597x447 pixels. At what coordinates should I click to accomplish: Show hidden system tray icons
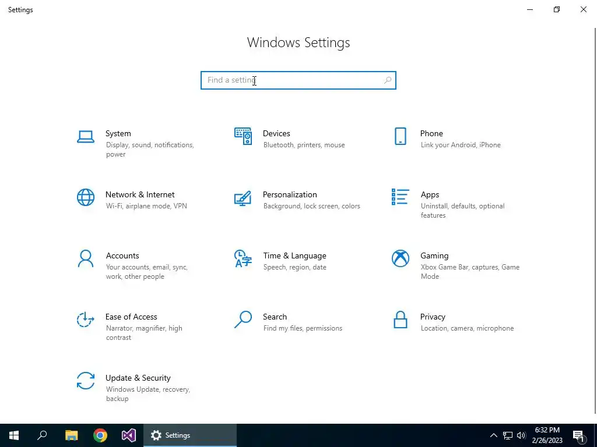pos(493,435)
